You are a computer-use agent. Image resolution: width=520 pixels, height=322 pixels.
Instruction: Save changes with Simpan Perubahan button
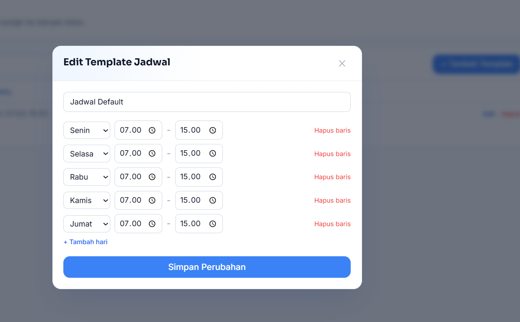pos(207,267)
